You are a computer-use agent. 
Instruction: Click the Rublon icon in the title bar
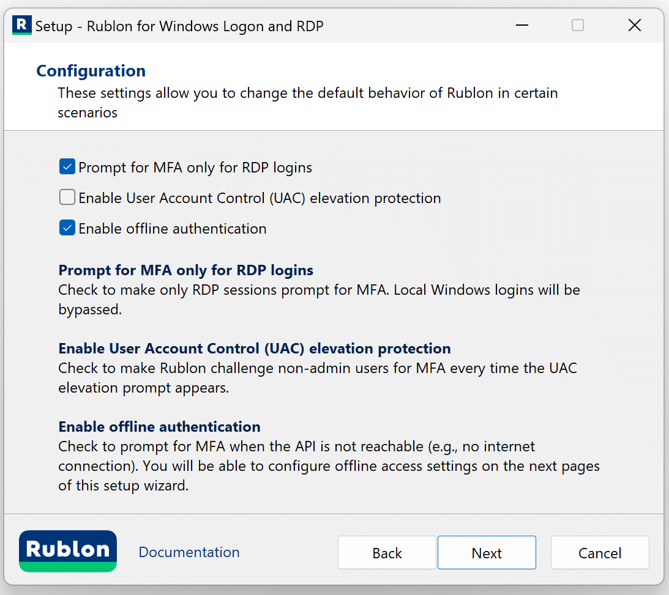click(x=21, y=26)
